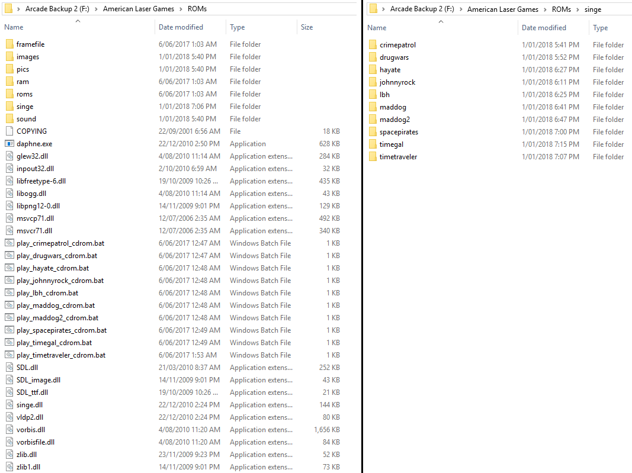The height and width of the screenshot is (473, 632).
Task: Click the johnnyrock folder icon in the right window
Action: tap(373, 82)
